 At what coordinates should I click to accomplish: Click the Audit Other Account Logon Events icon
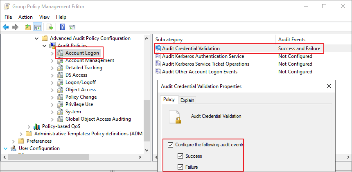[x=158, y=72]
